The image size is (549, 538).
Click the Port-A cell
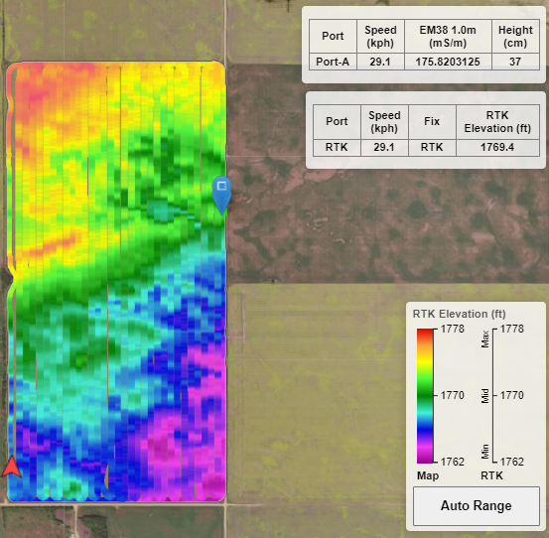tap(333, 62)
